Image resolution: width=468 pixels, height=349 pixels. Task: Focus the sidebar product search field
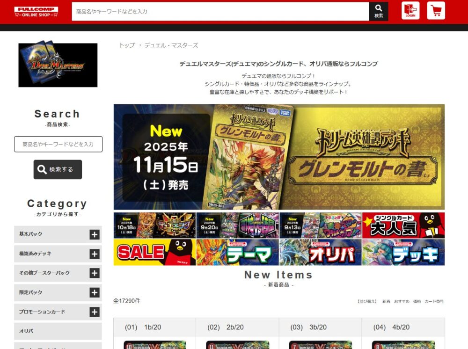(x=58, y=144)
